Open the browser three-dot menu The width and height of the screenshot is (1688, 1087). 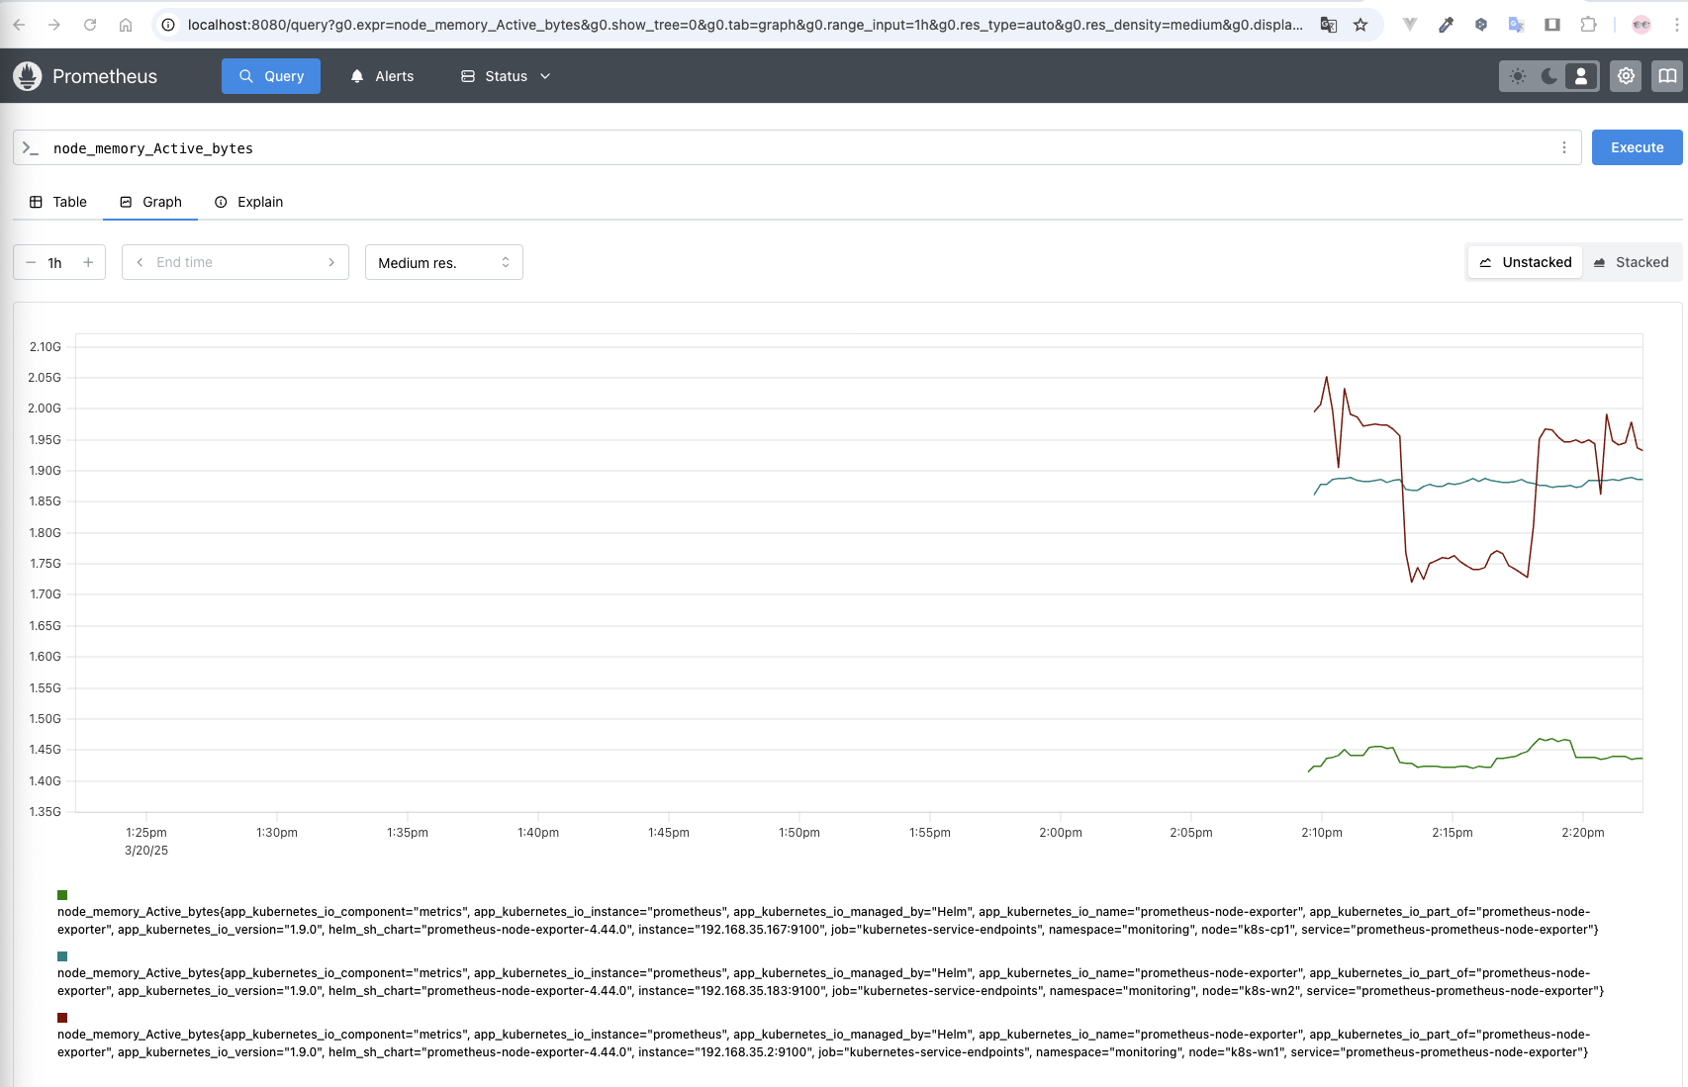[1676, 25]
